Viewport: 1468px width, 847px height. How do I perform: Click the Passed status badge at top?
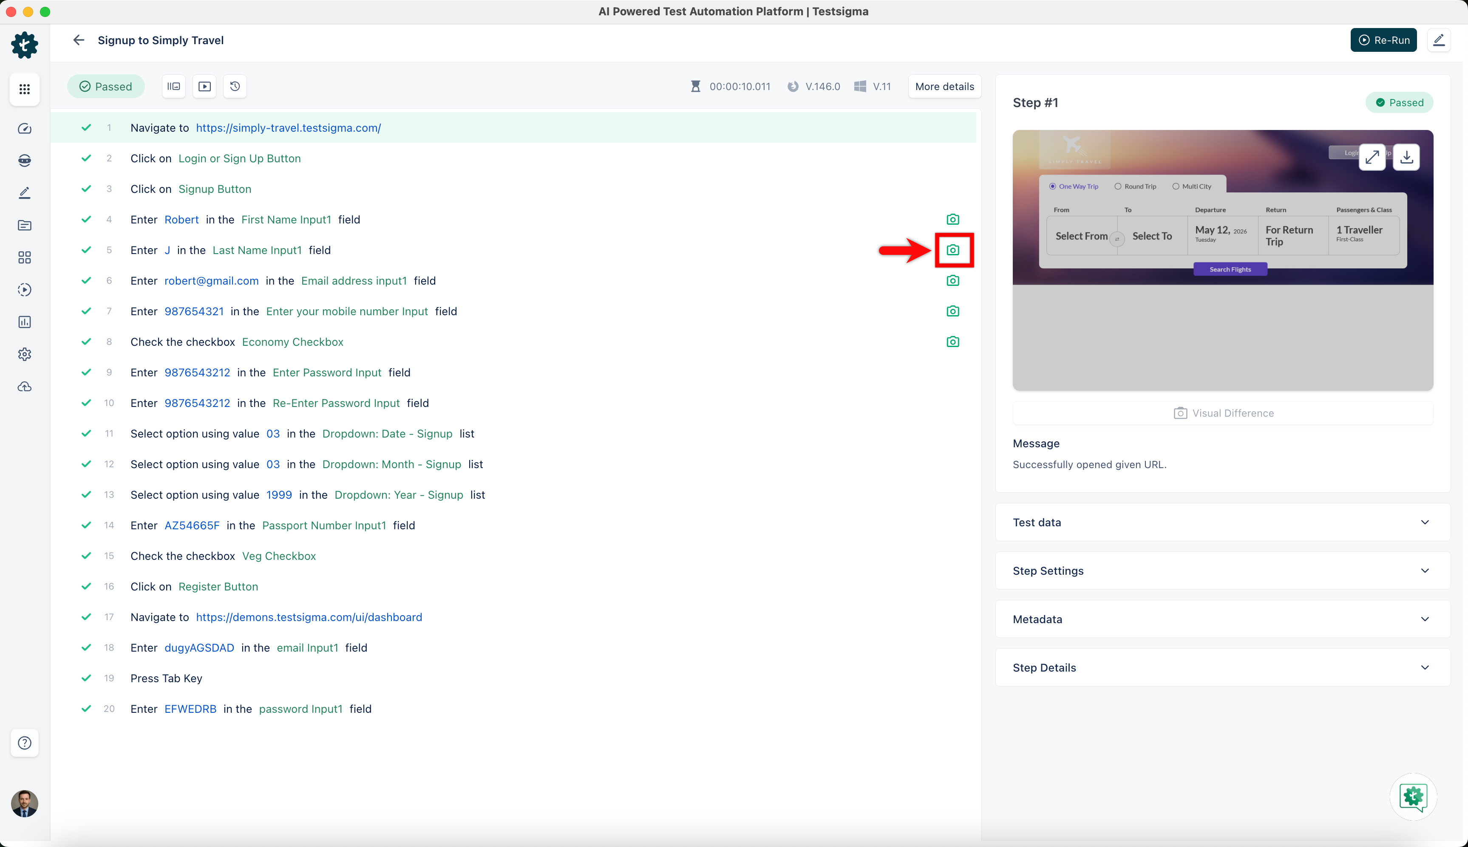(x=105, y=87)
